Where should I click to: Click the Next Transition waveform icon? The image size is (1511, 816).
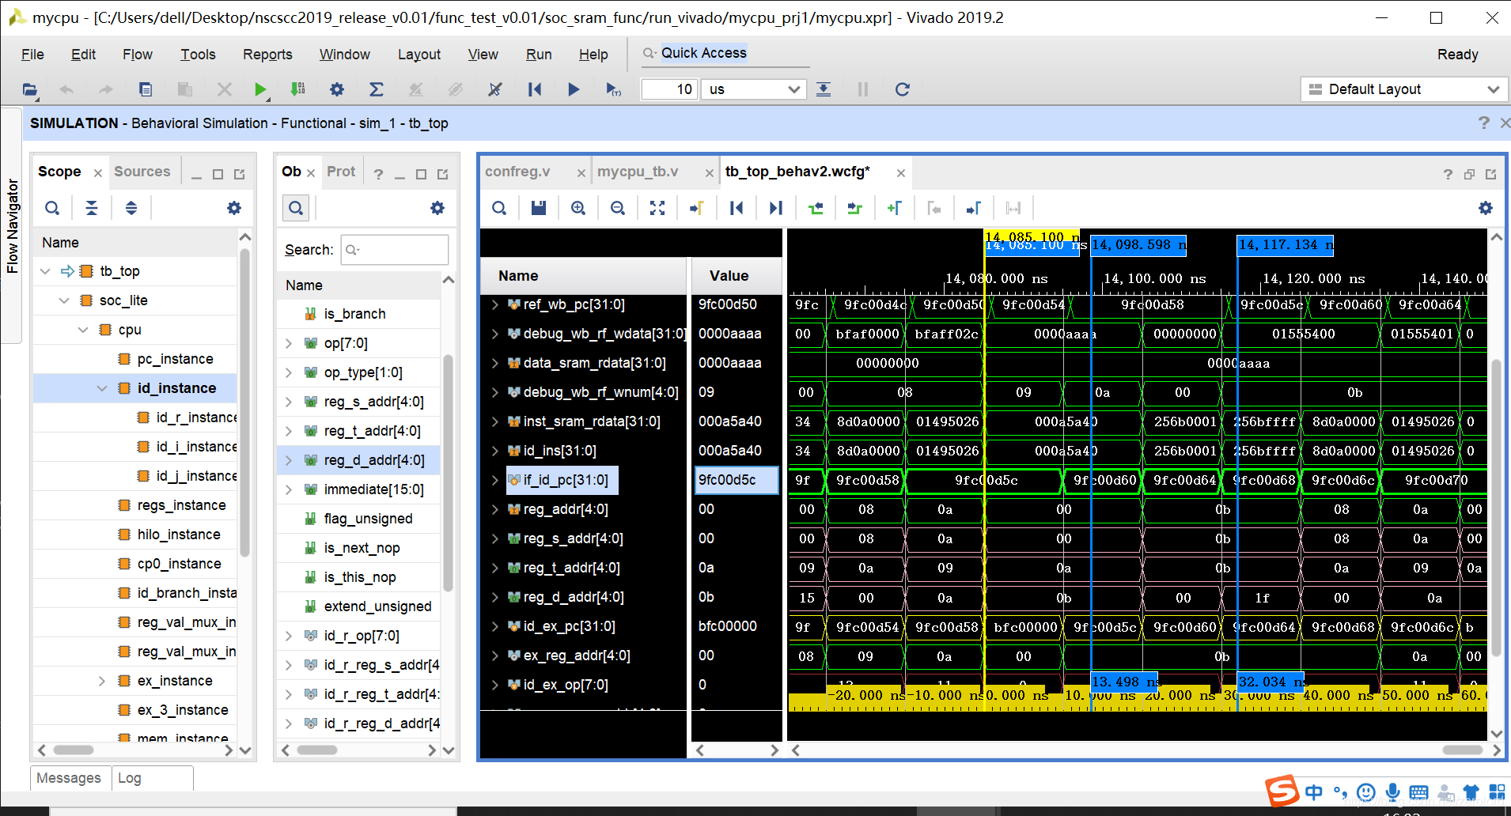click(855, 208)
